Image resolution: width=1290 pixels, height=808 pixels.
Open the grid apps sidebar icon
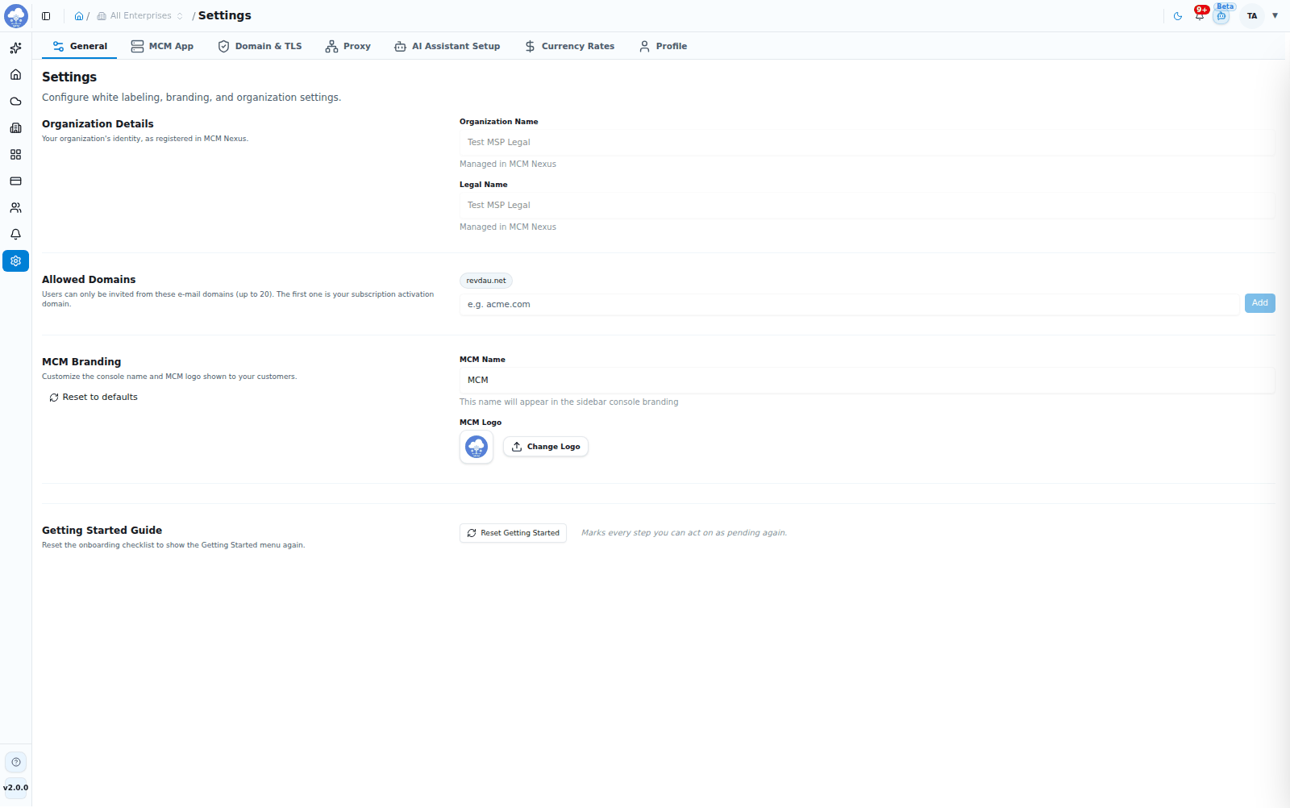click(x=15, y=155)
